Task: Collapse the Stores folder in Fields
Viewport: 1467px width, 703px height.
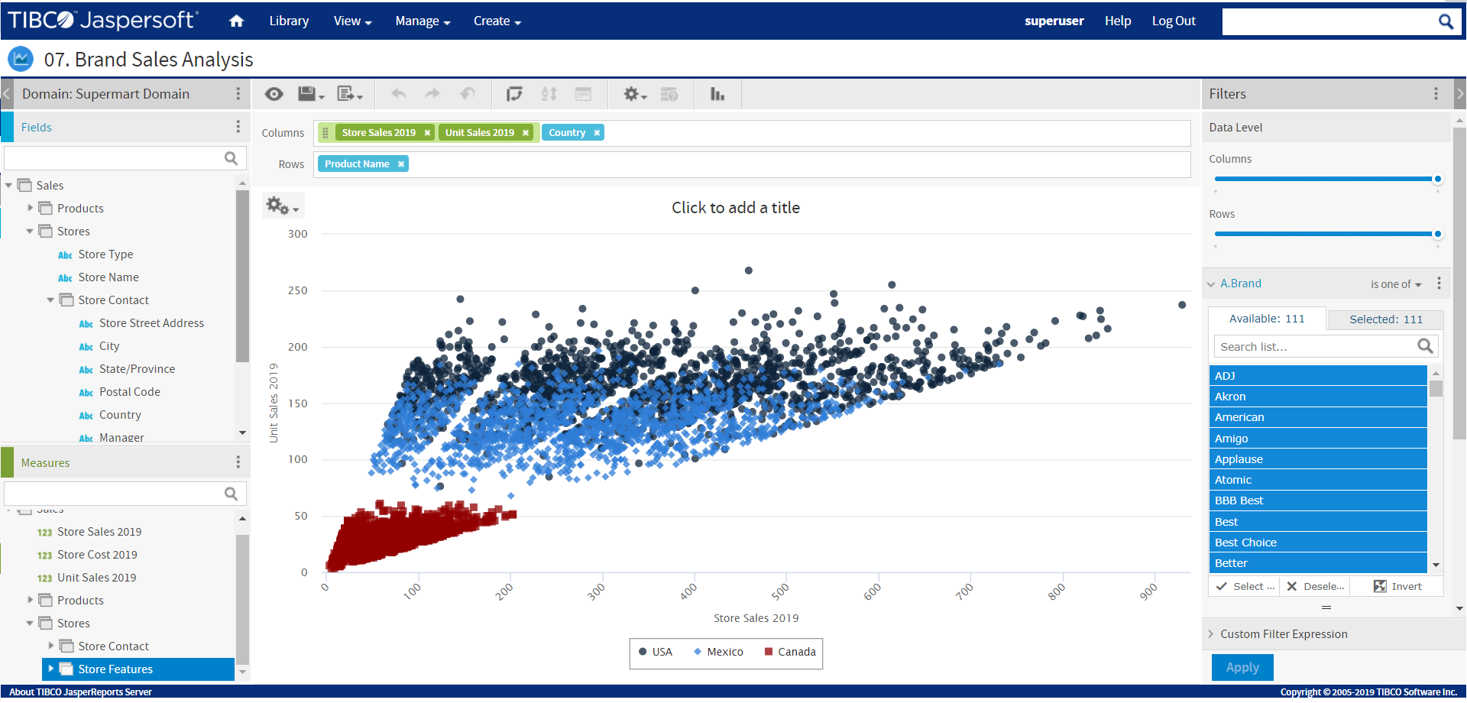Action: pos(29,231)
